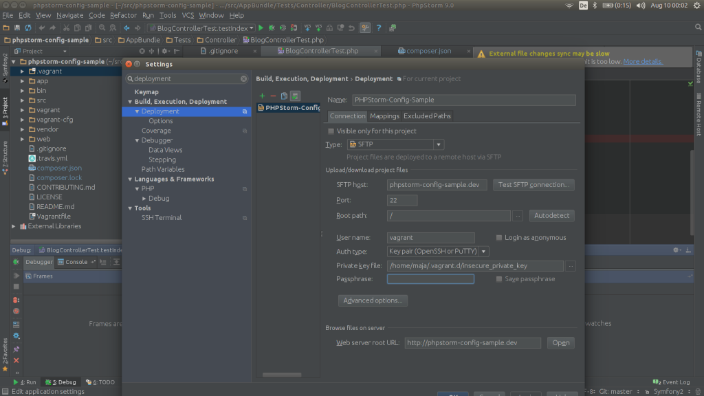This screenshot has width=704, height=396.
Task: Select SSH Terminal in settings tree
Action: pos(161,218)
